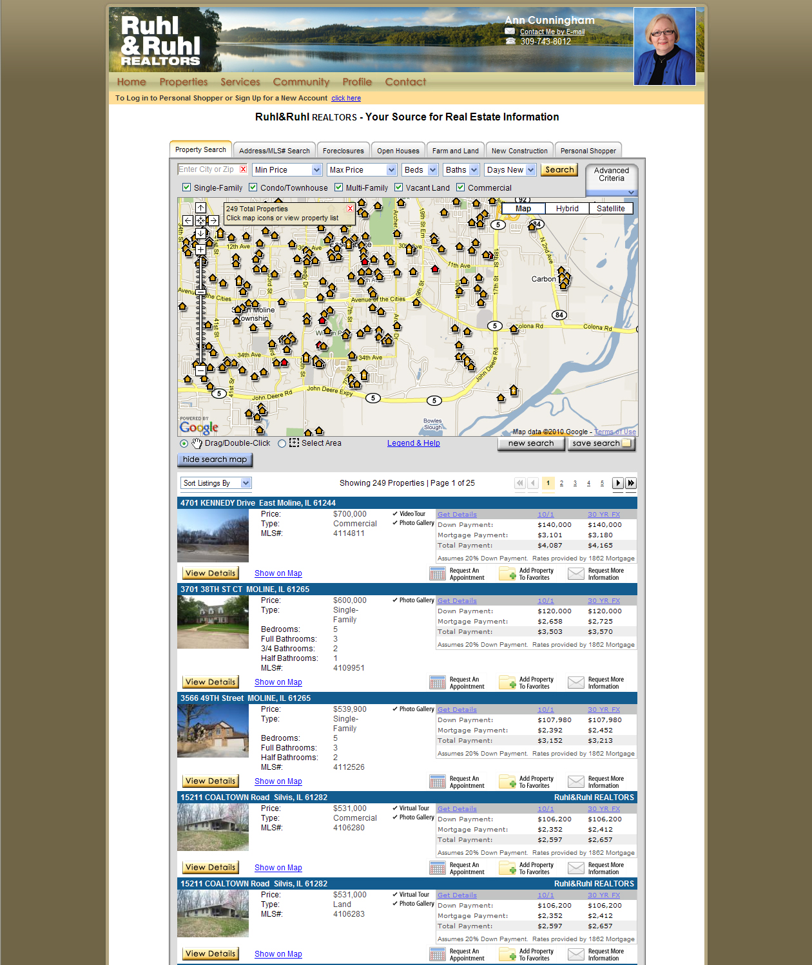Click the map zoom slider handle
812x965 pixels.
(201, 292)
